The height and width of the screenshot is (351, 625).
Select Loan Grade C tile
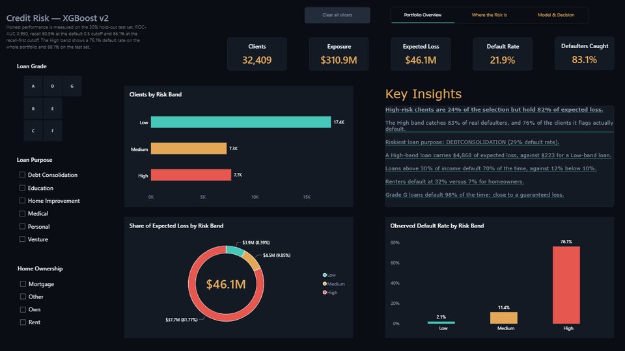[33, 131]
